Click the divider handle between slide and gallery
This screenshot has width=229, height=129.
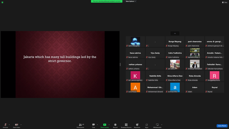[120, 64]
